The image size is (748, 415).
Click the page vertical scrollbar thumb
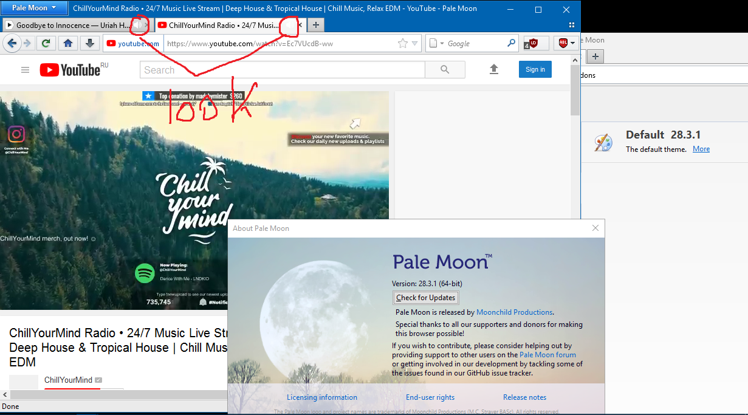tap(575, 91)
